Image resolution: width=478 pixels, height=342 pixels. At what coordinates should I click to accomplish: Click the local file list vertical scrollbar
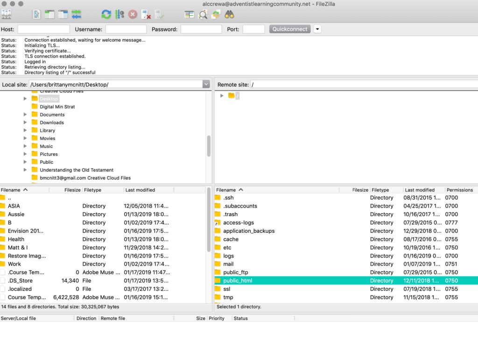pos(209,219)
